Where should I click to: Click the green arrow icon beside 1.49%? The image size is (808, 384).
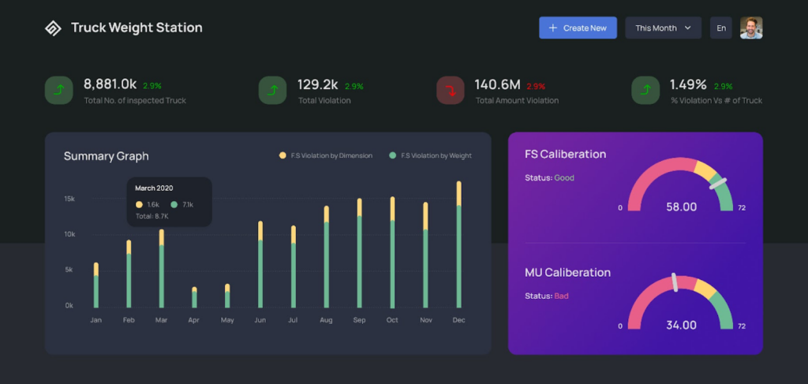(645, 90)
